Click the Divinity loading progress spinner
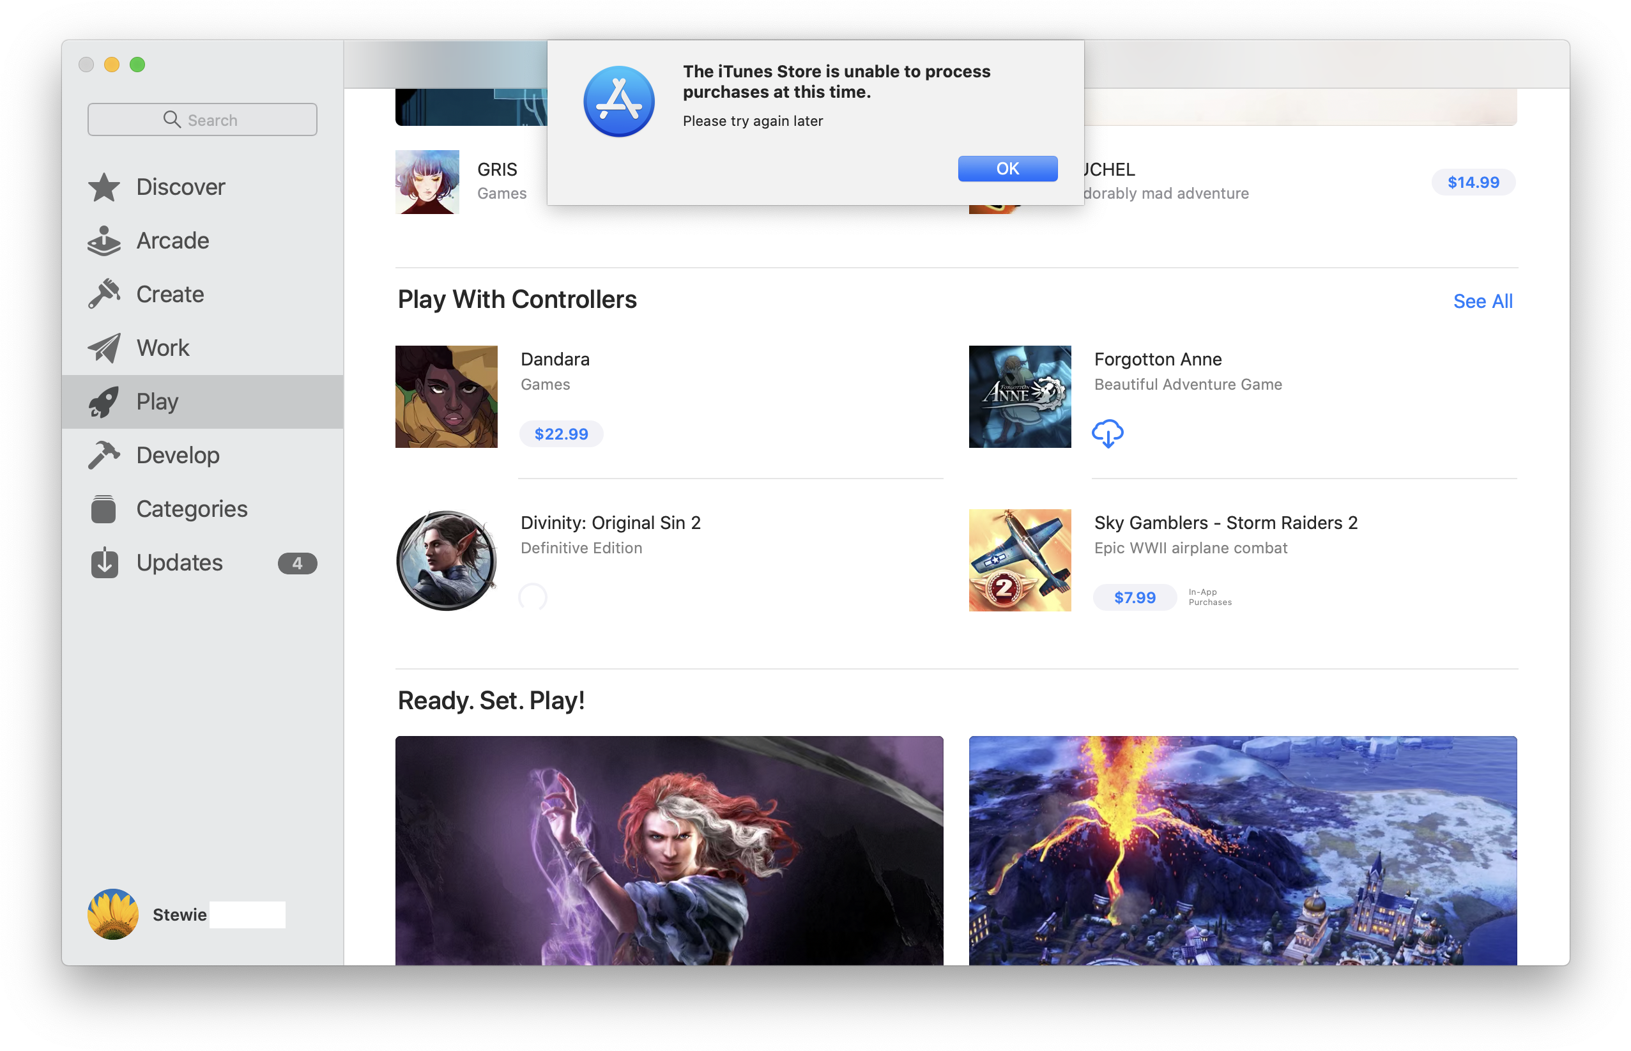 pyautogui.click(x=532, y=597)
